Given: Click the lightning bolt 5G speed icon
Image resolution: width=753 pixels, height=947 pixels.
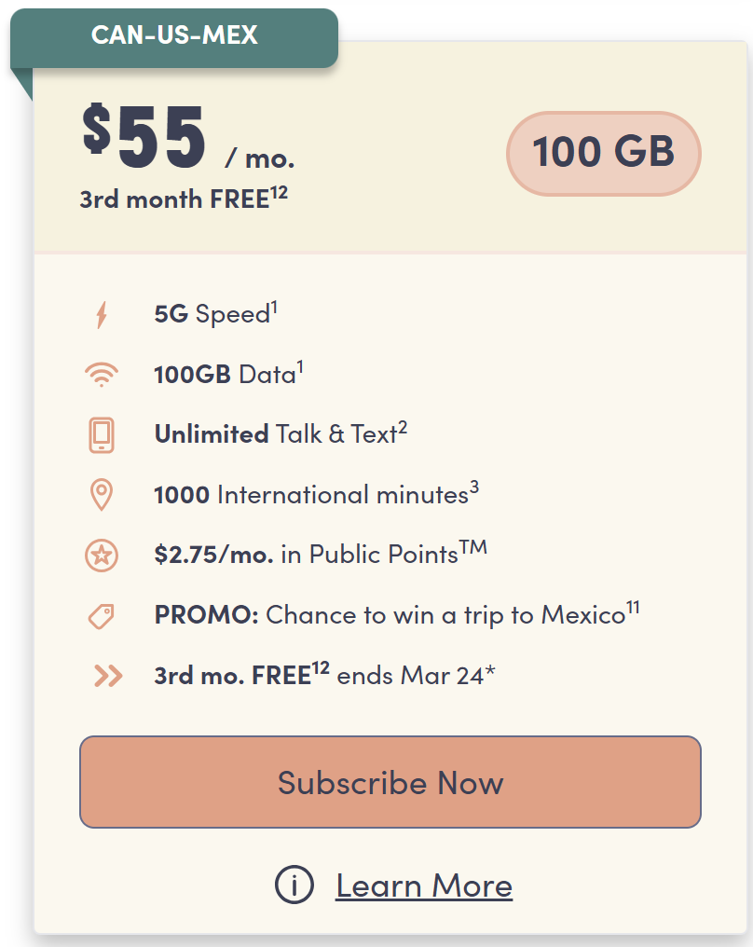Looking at the screenshot, I should [x=102, y=315].
